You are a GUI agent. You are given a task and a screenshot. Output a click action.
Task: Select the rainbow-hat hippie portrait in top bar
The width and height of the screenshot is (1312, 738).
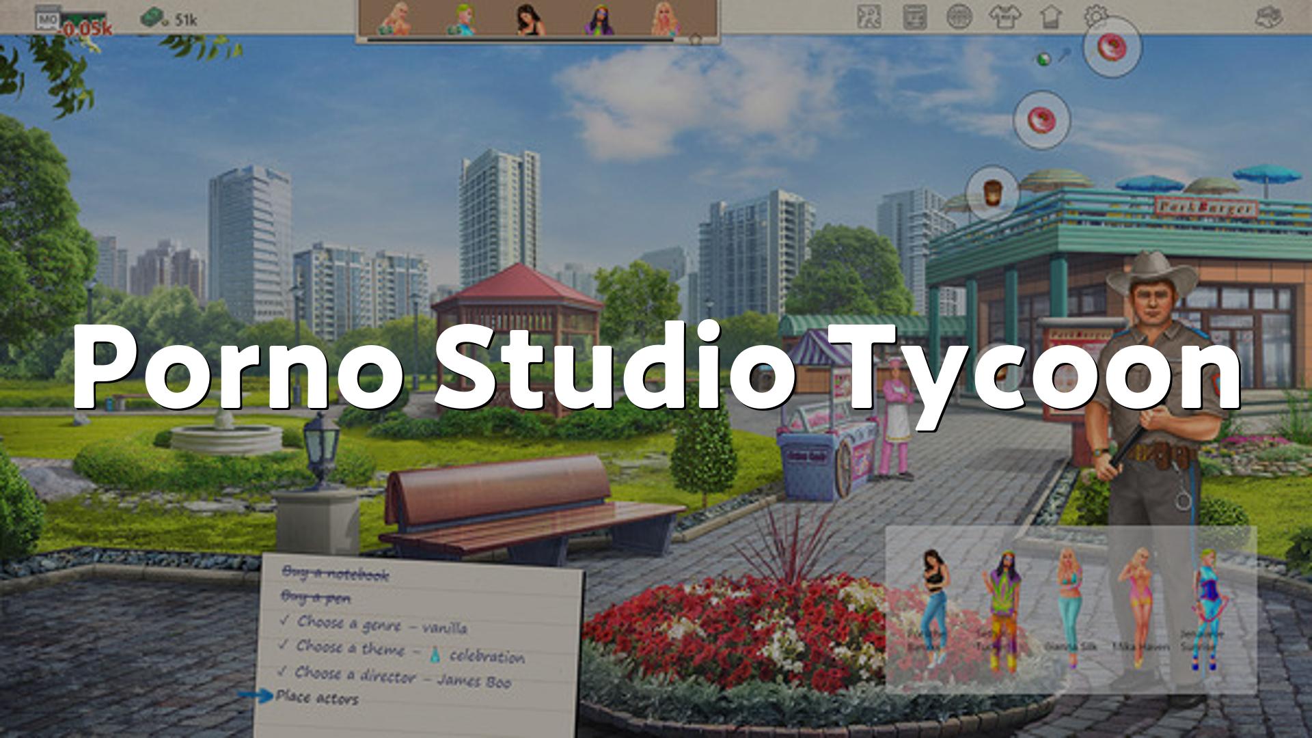coord(599,19)
